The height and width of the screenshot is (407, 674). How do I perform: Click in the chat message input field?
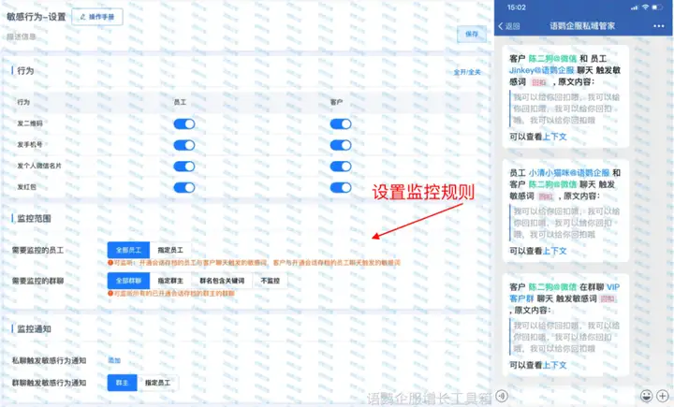(571, 395)
